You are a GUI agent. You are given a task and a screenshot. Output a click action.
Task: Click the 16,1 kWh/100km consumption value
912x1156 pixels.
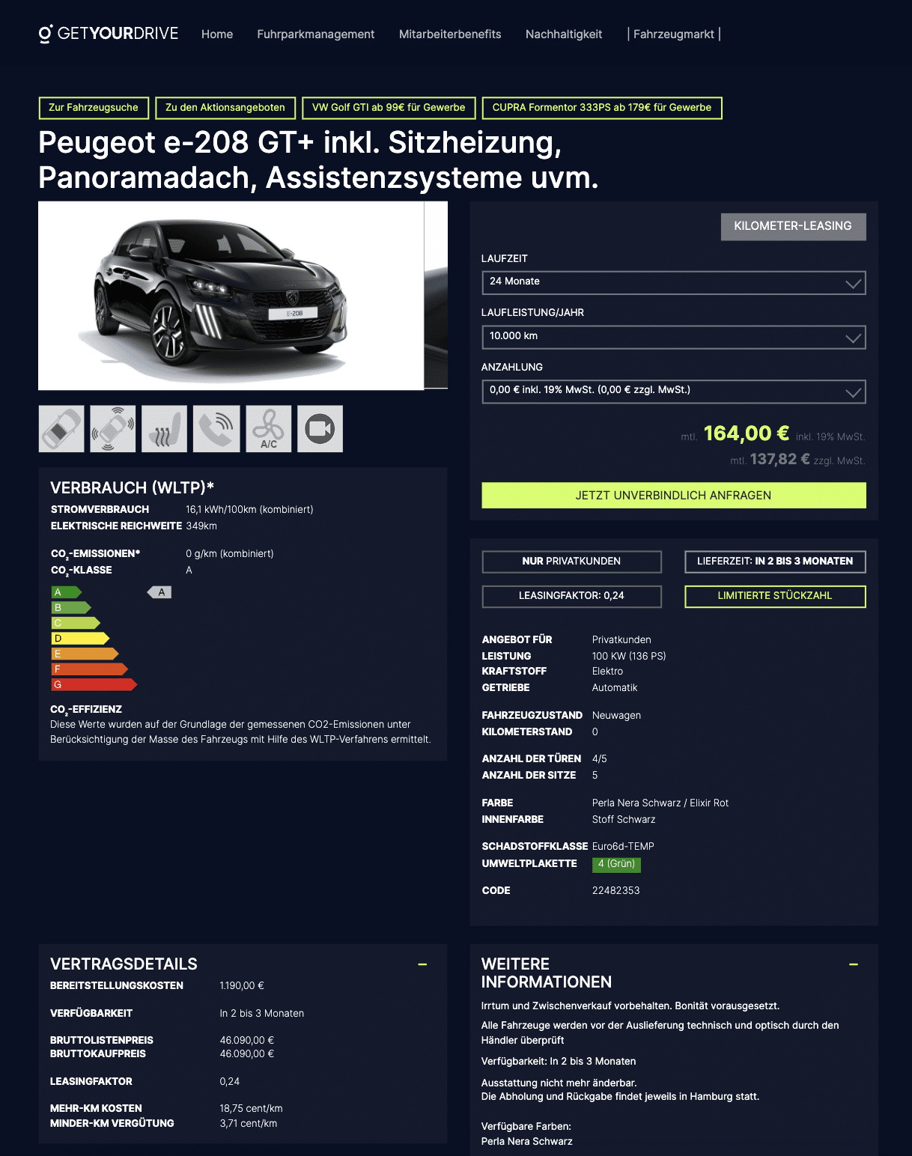pos(249,510)
